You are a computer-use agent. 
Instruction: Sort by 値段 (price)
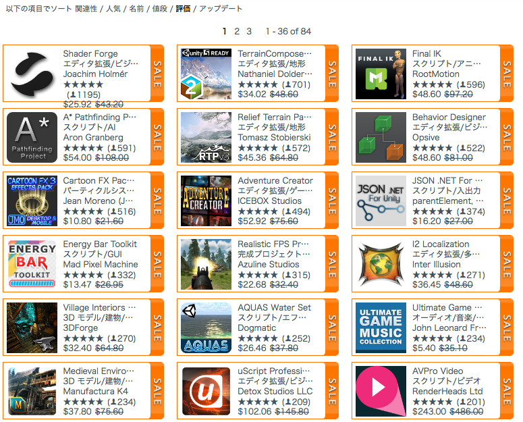(x=159, y=9)
